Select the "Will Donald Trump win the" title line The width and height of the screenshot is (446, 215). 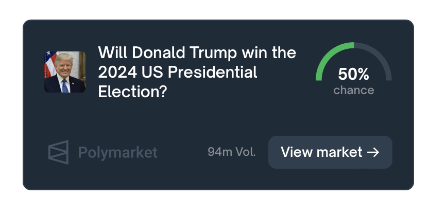coord(197,52)
